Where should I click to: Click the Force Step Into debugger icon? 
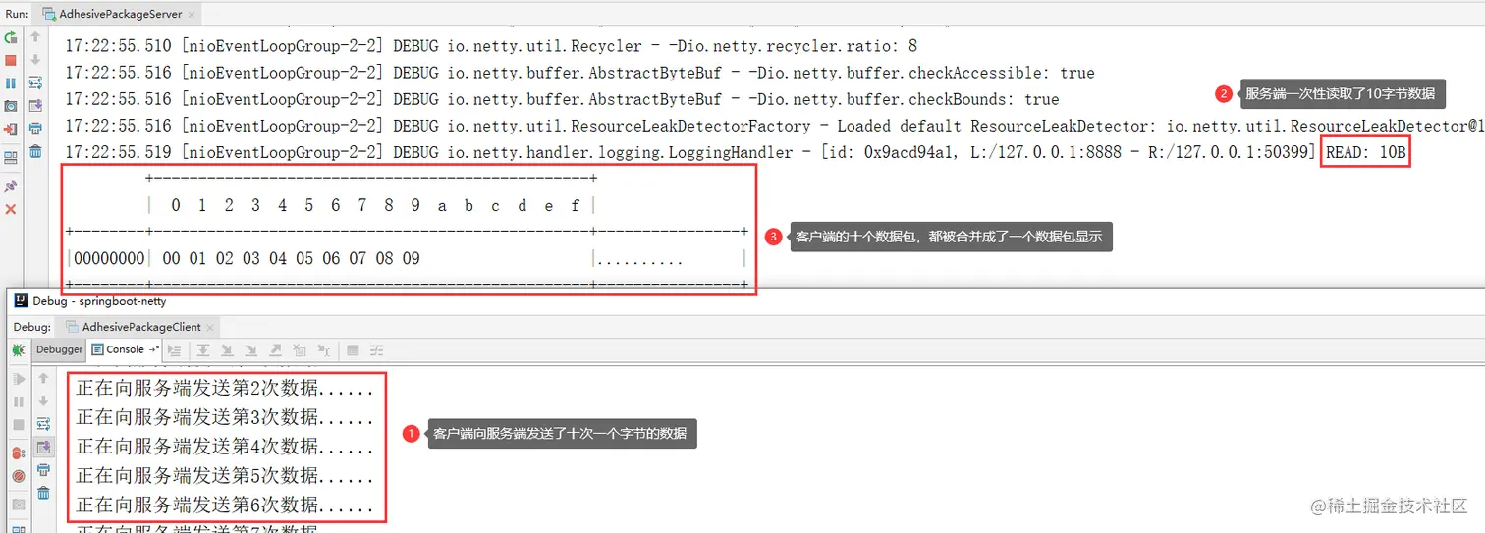250,349
